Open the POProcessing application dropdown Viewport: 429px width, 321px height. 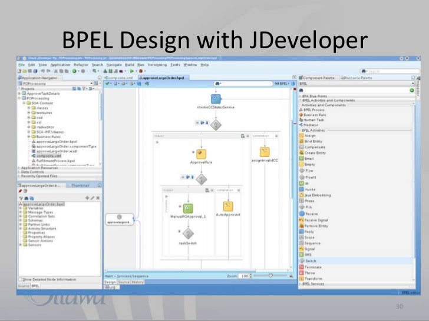91,83
